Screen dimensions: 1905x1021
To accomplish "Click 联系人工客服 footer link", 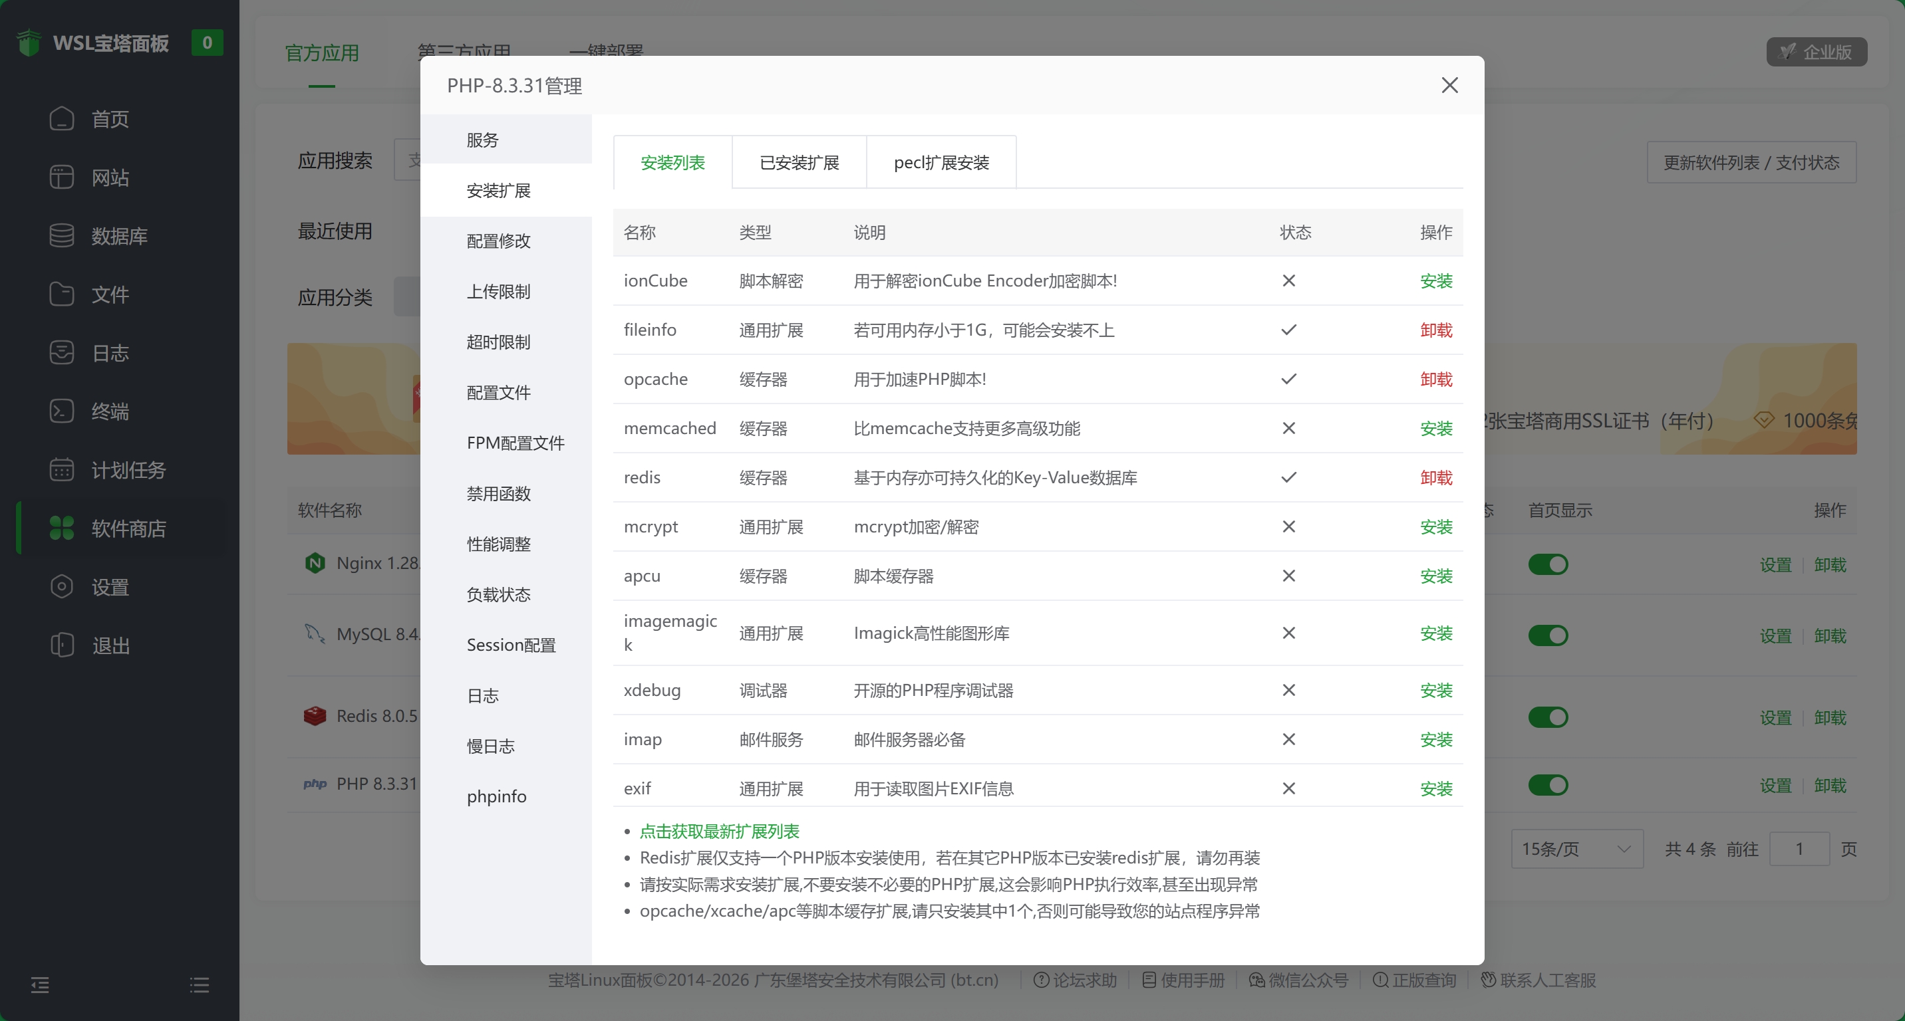I will [x=1539, y=980].
